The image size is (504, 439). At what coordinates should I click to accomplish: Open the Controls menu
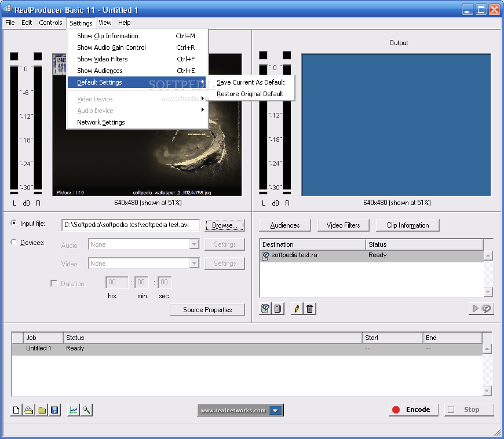50,23
